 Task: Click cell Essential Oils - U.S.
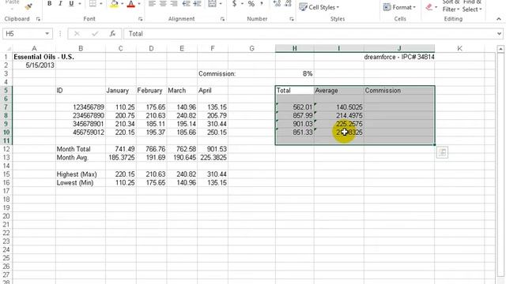pyautogui.click(x=44, y=57)
